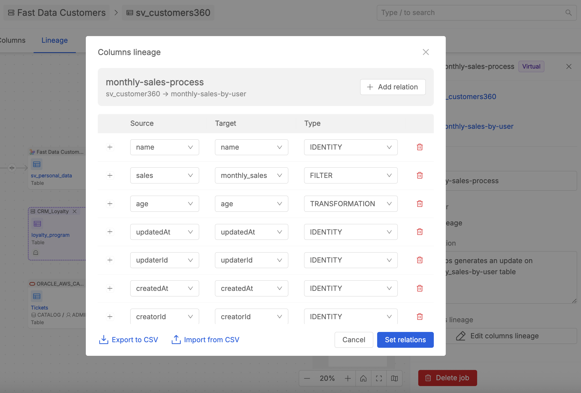Open the minimap with the map icon

(394, 378)
